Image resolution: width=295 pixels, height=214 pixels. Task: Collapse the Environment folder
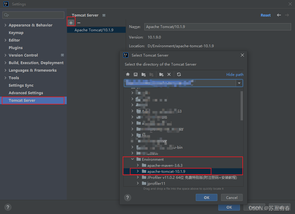132,159
